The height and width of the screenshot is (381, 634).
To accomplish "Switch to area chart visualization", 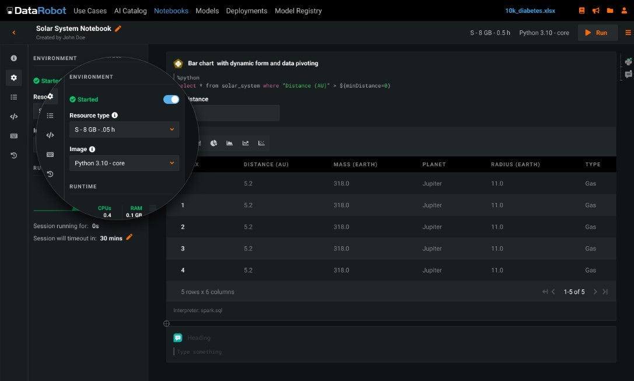I will 229,143.
